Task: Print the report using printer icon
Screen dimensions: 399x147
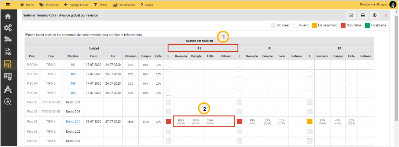Action: tap(362, 15)
